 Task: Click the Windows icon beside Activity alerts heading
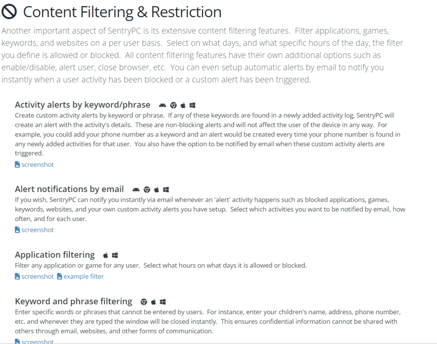point(192,105)
